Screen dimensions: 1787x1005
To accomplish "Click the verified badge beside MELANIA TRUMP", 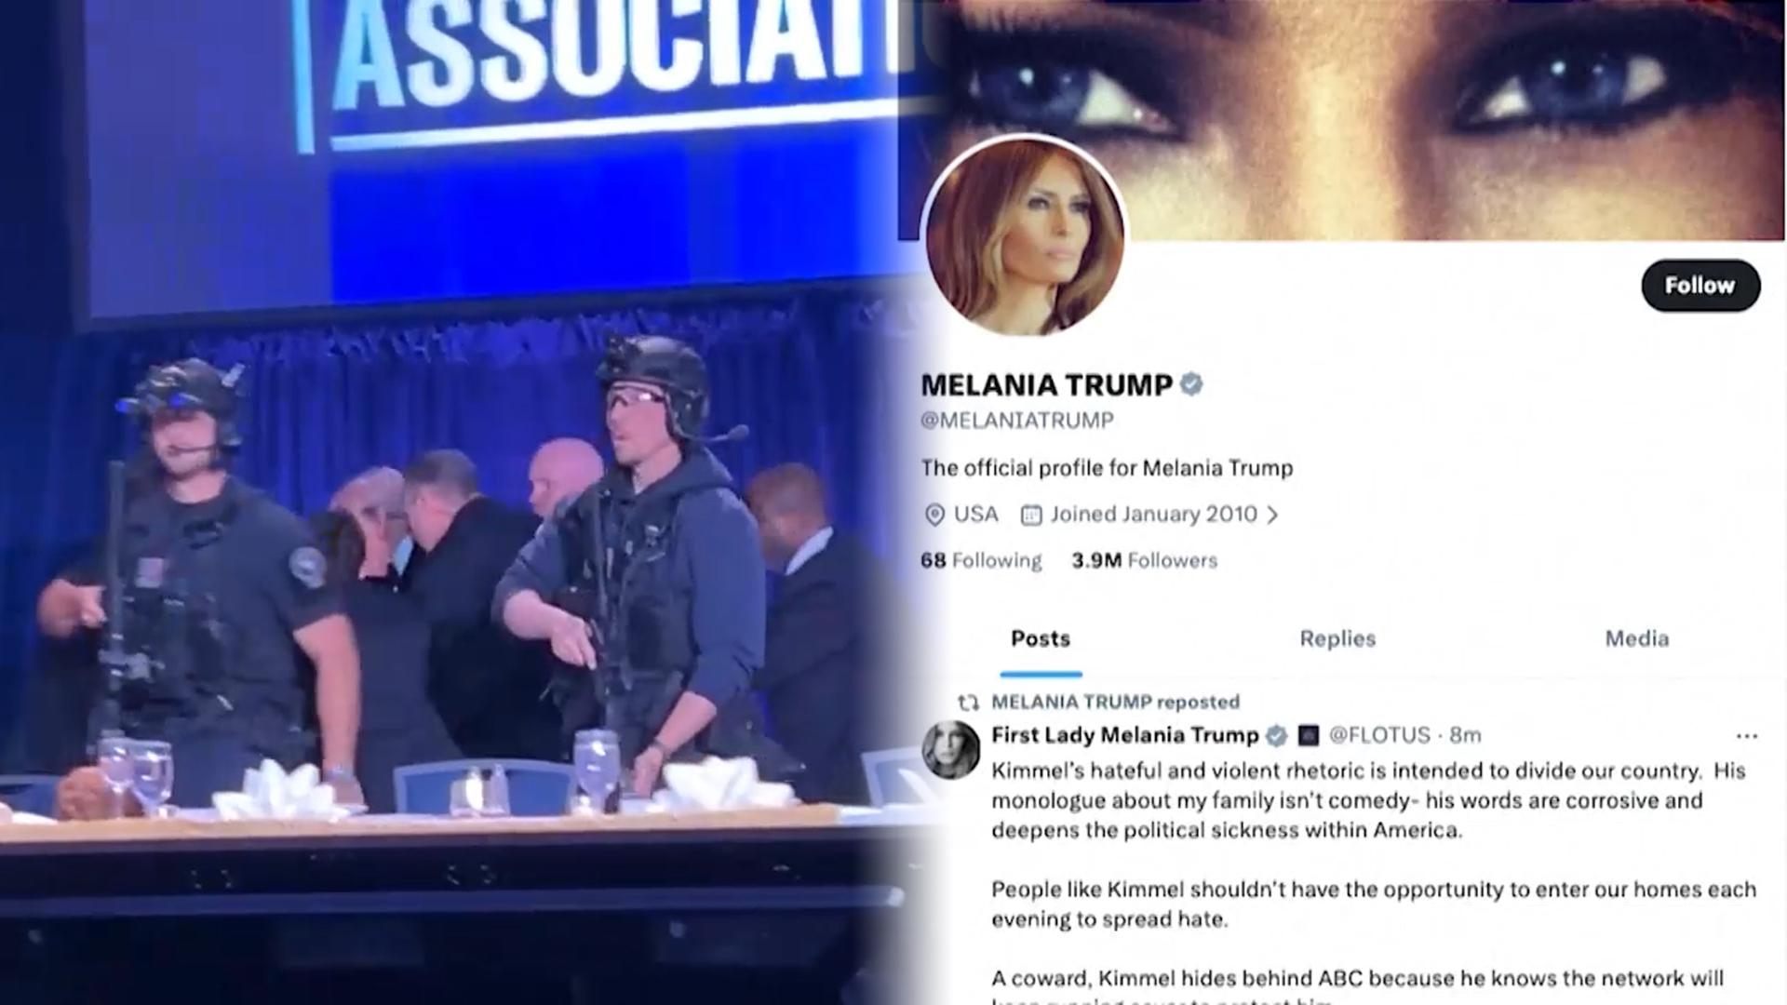I will click(1191, 383).
